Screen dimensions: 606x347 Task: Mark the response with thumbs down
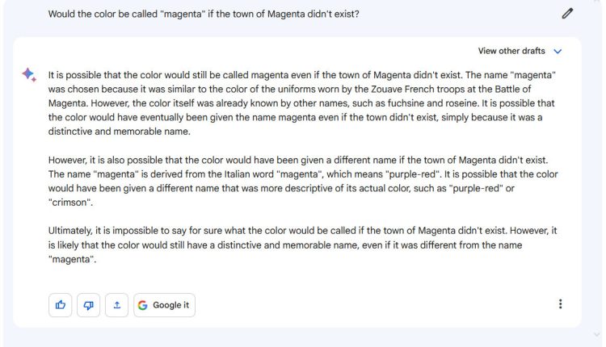point(89,305)
